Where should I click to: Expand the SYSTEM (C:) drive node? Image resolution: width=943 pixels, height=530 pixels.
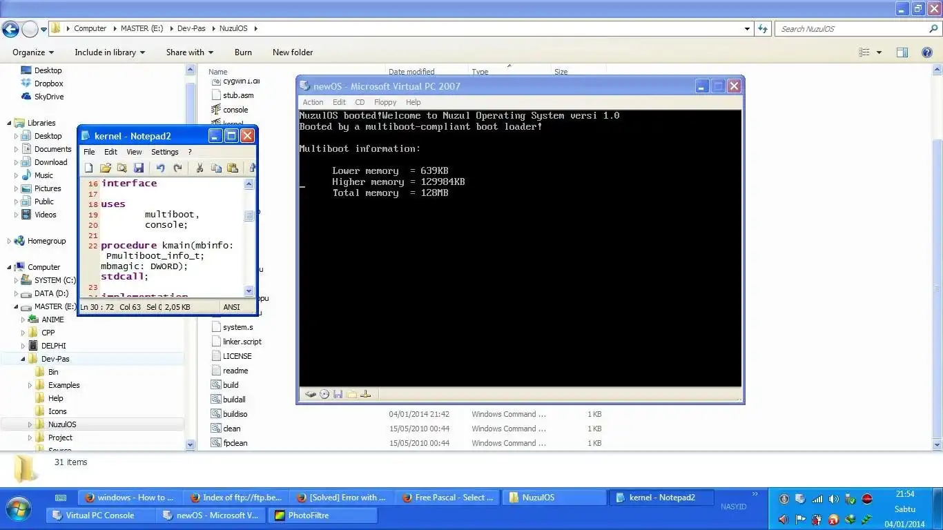click(x=17, y=280)
